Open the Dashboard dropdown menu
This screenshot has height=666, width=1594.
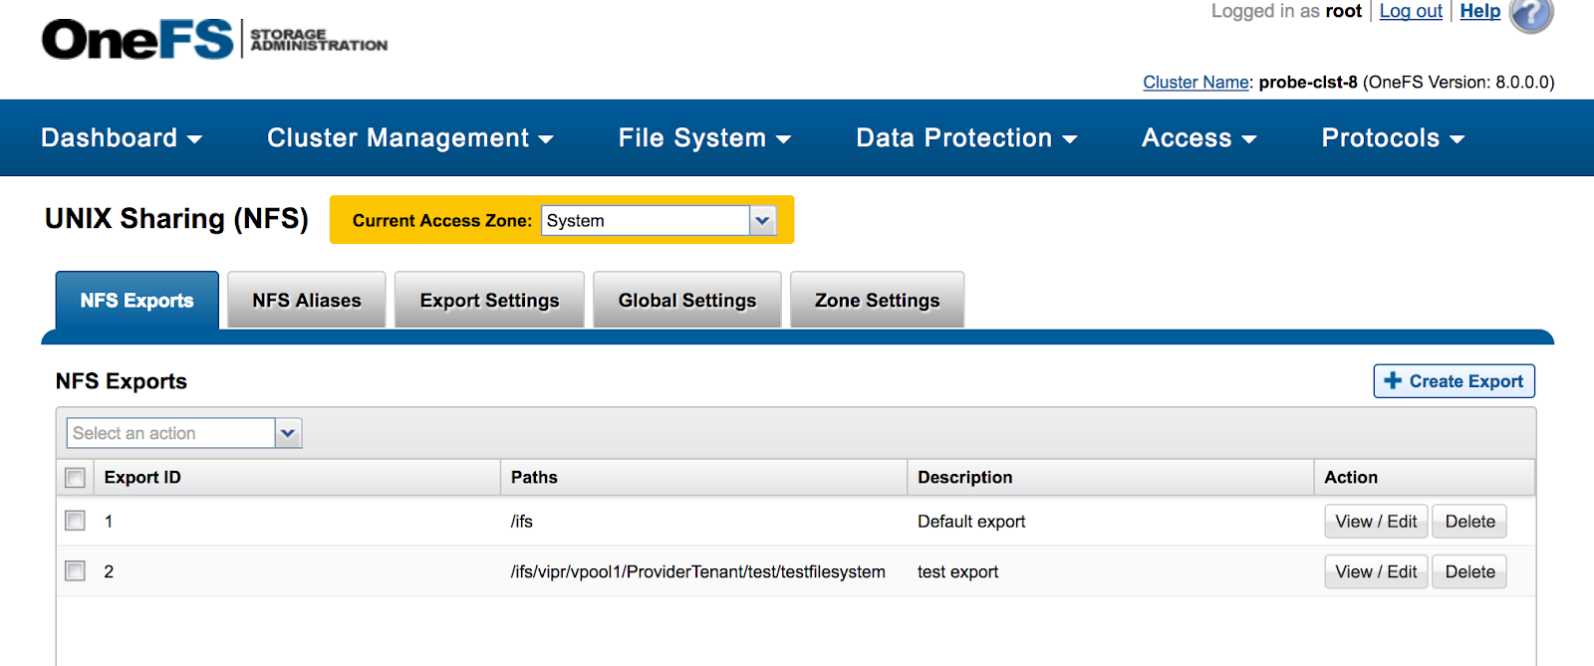point(122,138)
